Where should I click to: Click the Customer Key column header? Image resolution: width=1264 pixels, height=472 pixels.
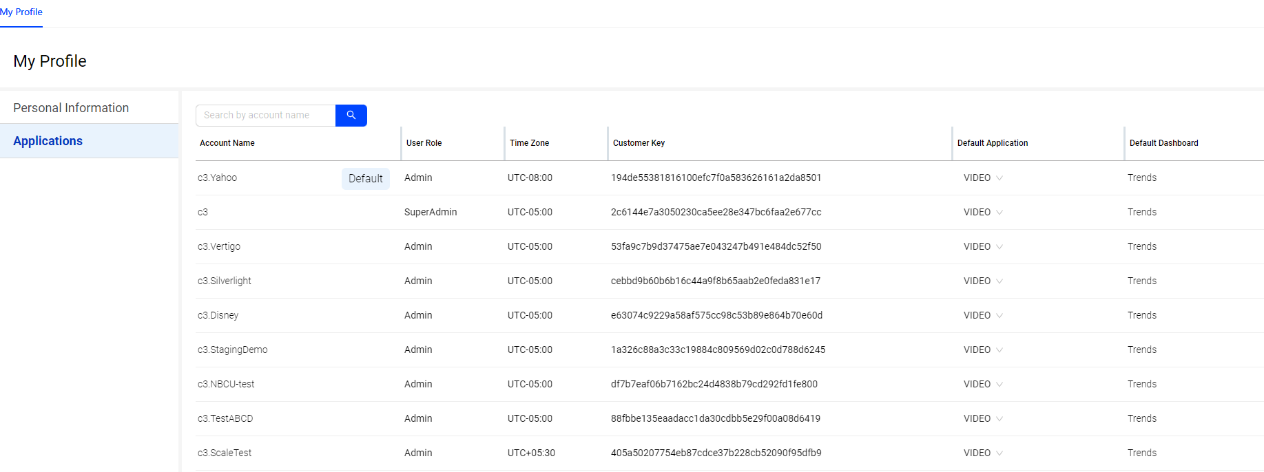tap(639, 143)
